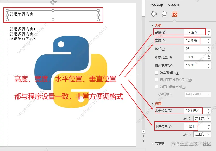Increase 缩放高度 with up spinner
The height and width of the screenshot is (151, 216).
point(208,56)
